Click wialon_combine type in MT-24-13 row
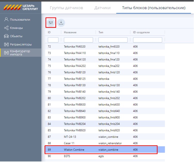 pos(108,137)
